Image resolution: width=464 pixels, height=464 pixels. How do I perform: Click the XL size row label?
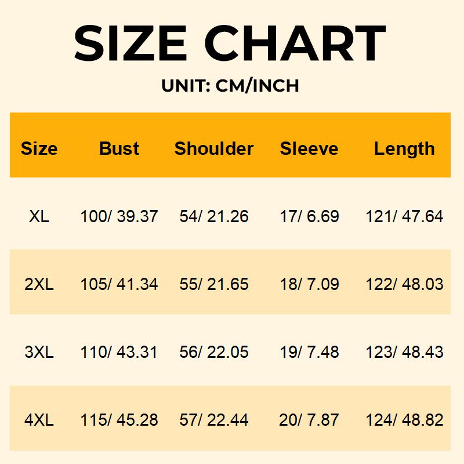(x=39, y=217)
